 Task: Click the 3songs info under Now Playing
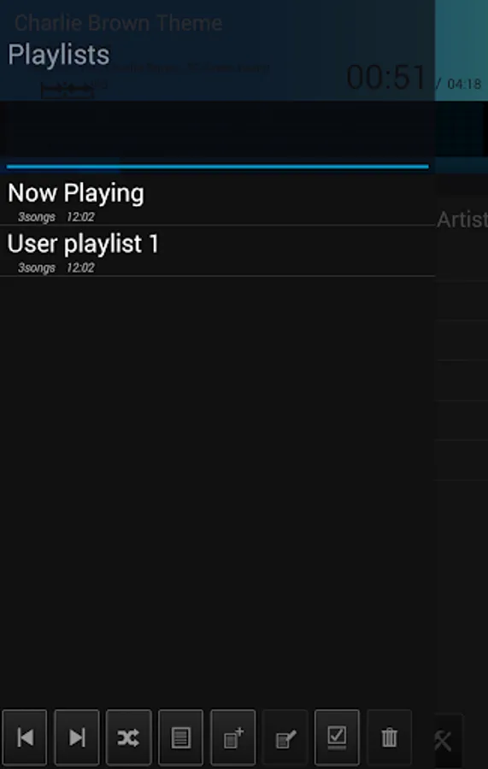point(36,217)
